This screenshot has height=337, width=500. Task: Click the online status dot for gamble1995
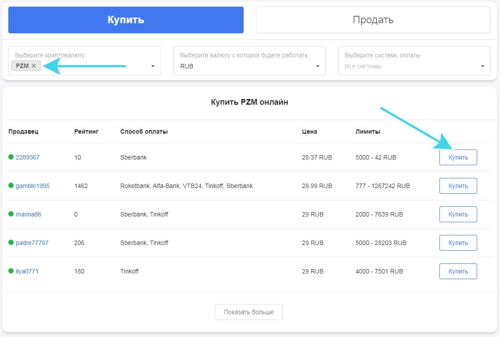tap(11, 185)
